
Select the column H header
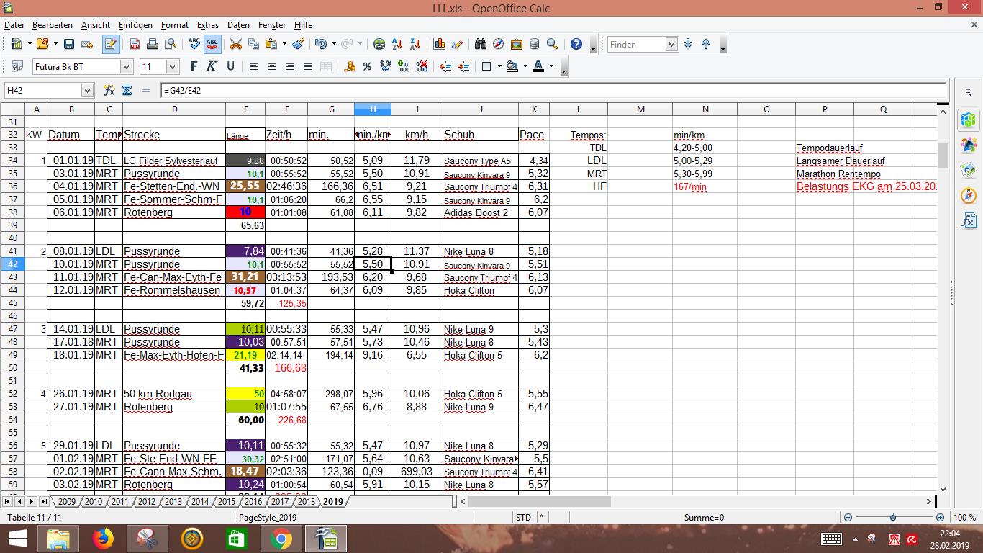pyautogui.click(x=373, y=109)
